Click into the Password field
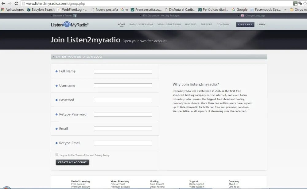Viewport: 307px width, 189px height. tap(123, 100)
